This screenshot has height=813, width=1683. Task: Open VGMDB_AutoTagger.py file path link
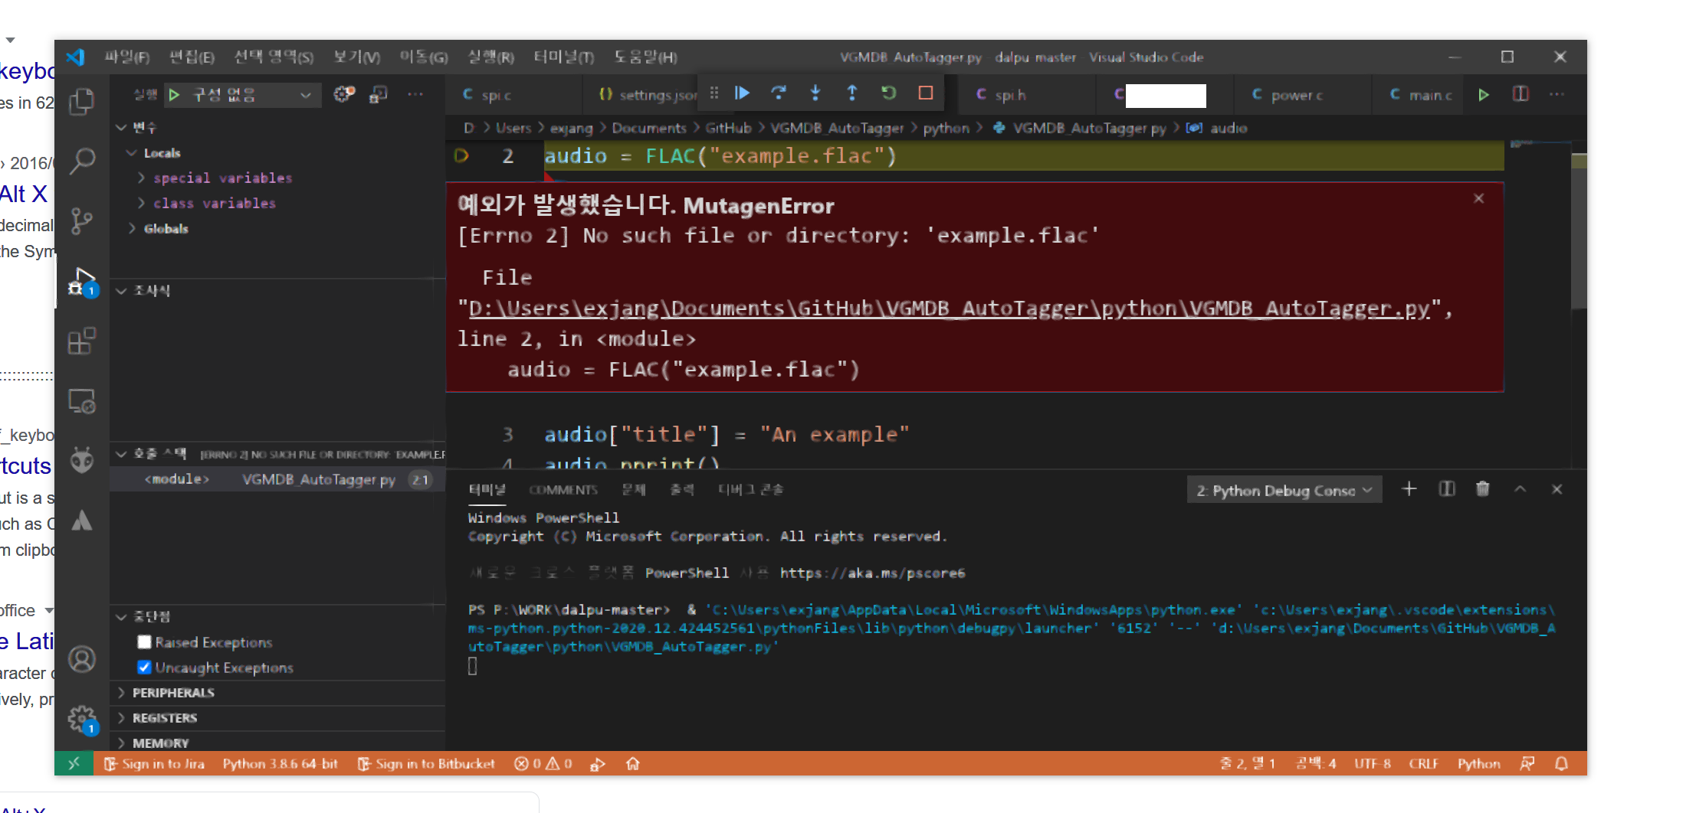949,309
